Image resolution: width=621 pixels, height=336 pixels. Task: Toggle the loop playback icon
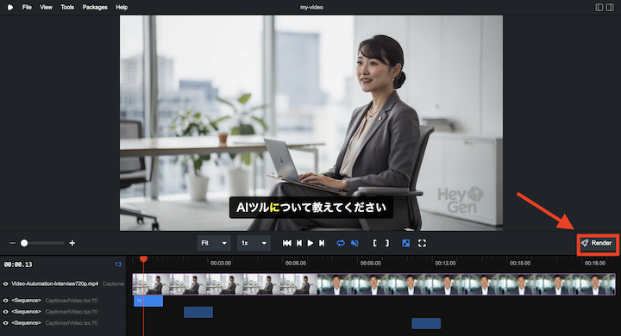pyautogui.click(x=341, y=243)
